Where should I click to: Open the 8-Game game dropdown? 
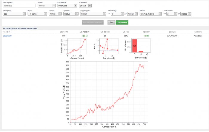[37, 14]
